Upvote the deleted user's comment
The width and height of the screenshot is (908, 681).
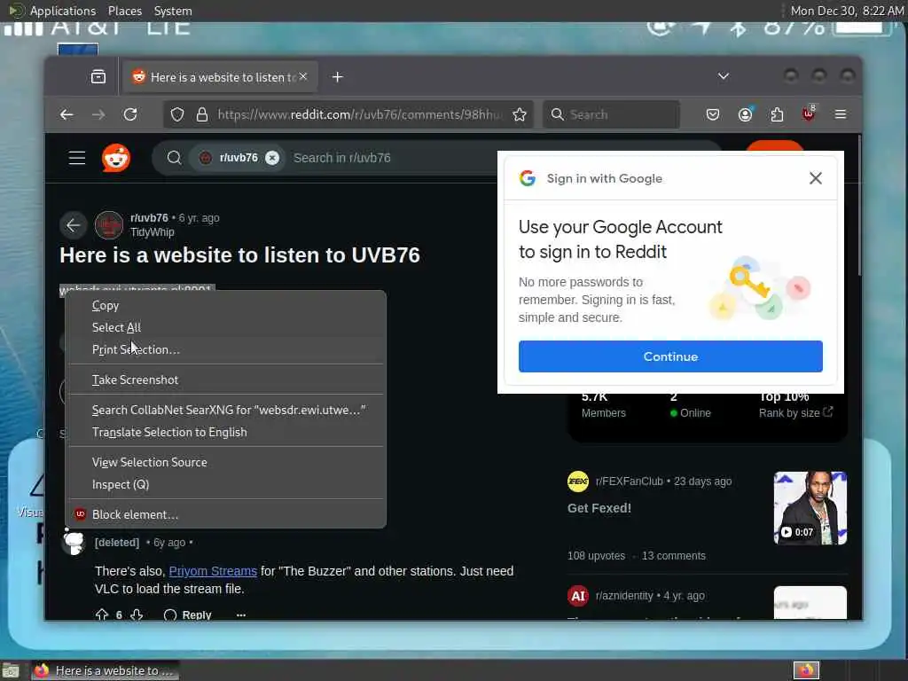point(102,615)
